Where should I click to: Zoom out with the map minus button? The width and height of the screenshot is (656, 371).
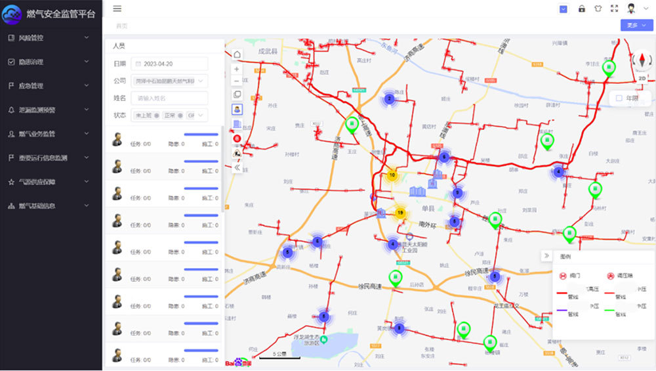[237, 81]
